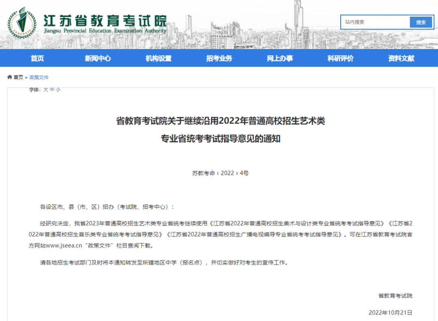The height and width of the screenshot is (321, 438).
Task: Click the title line 专业省统考考试指导意见的通知
Action: (x=220, y=139)
